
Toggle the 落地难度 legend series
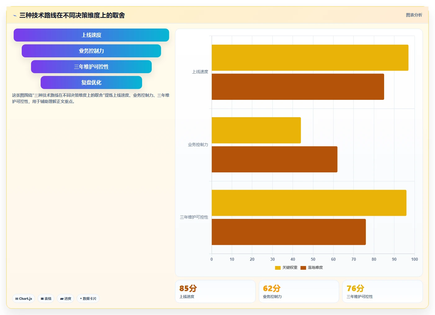click(x=312, y=268)
